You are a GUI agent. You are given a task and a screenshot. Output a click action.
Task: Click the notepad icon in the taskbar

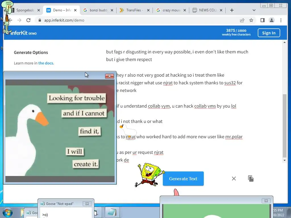click(x=112, y=213)
